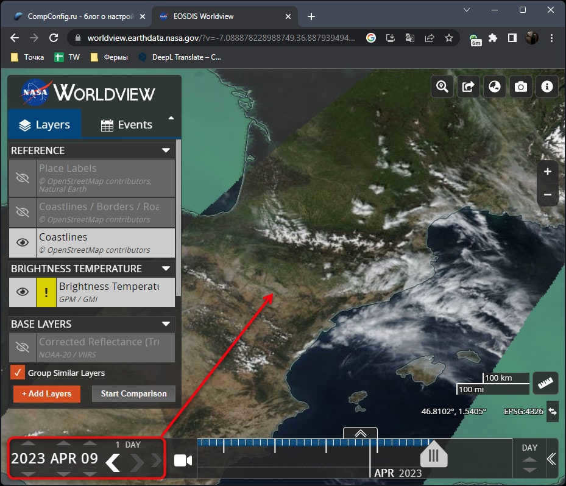
Task: Open Chrome extensions puzzle icon
Action: pos(493,38)
